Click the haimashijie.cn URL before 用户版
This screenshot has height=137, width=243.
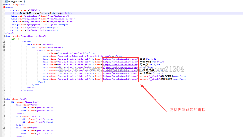coord(120,65)
